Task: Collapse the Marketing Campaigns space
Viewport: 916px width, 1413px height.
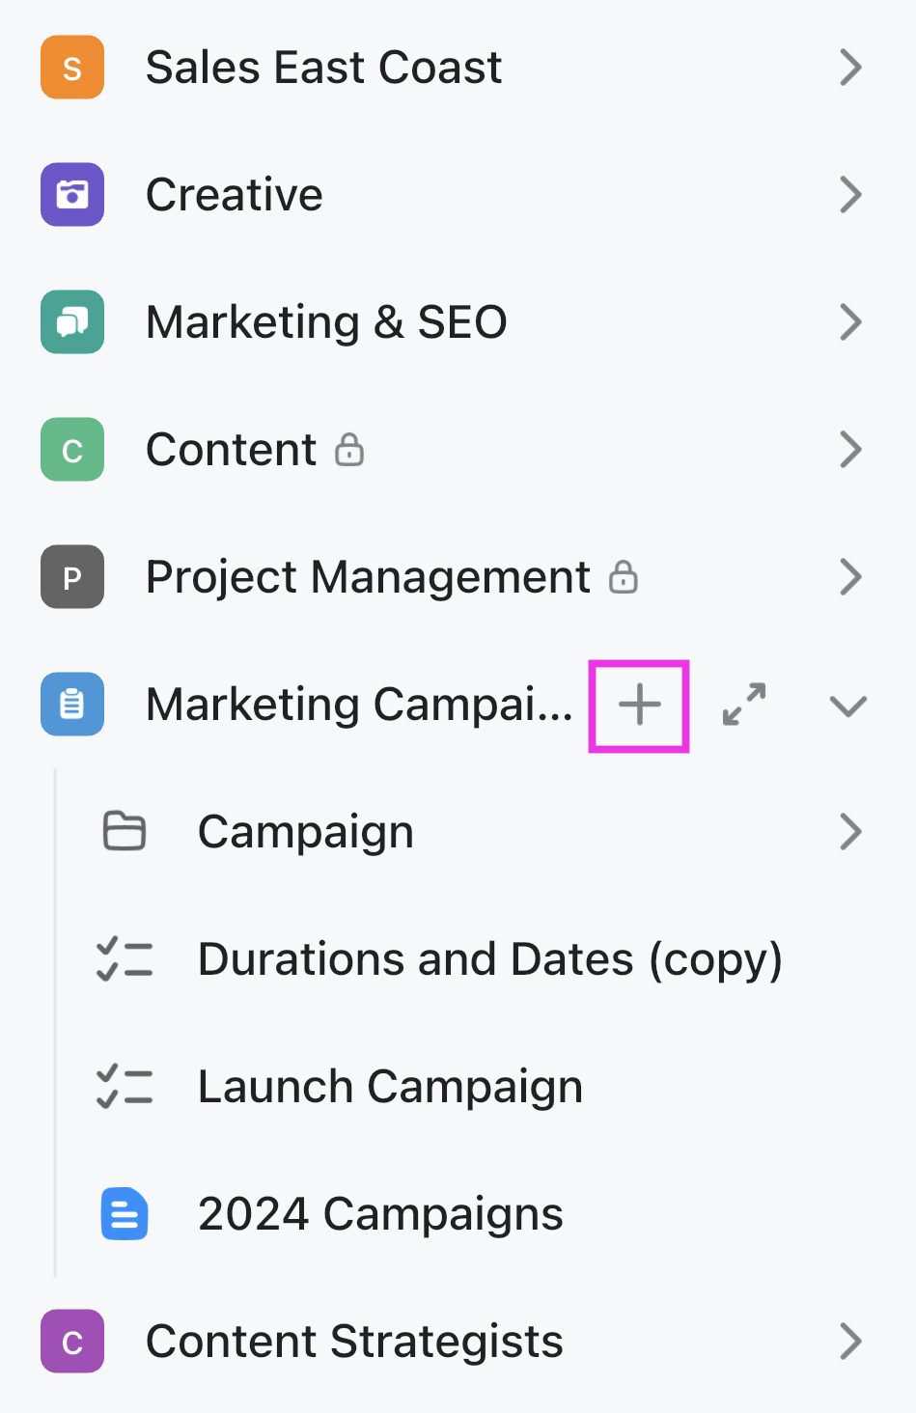Action: click(x=847, y=705)
